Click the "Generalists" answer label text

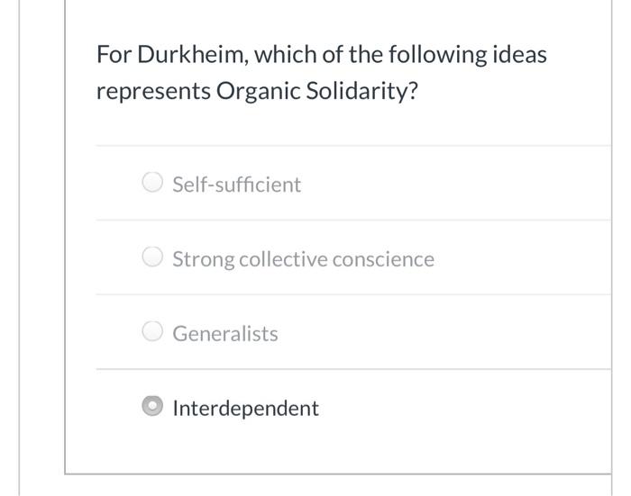pos(225,334)
